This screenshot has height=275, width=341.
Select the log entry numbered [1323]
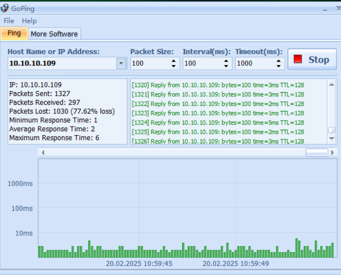(x=218, y=113)
